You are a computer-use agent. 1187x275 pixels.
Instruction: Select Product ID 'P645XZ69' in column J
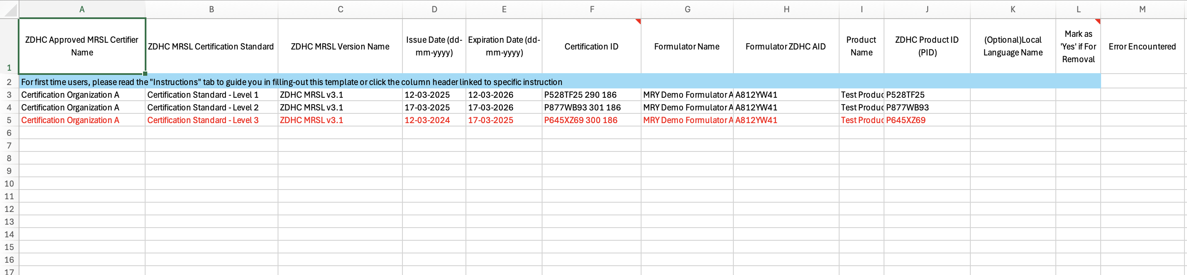tap(927, 120)
